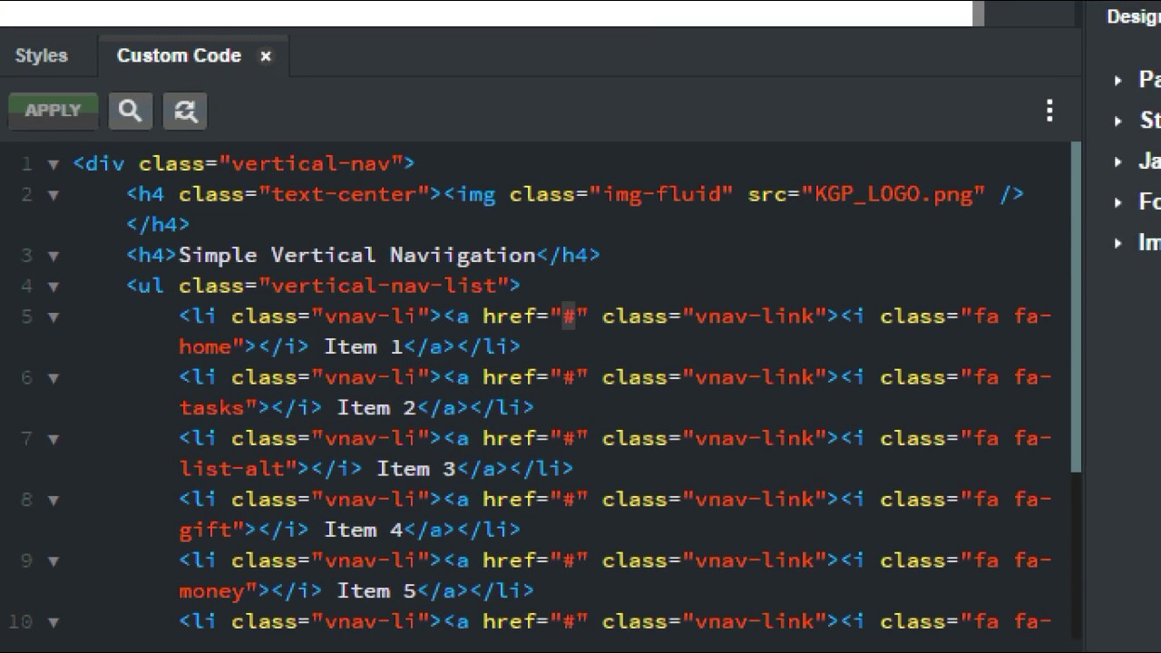This screenshot has width=1161, height=653.
Task: Click the search magnifier icon
Action: coord(131,111)
